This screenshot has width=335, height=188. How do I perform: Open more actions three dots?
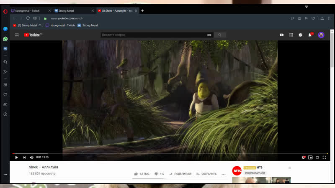click(x=224, y=174)
